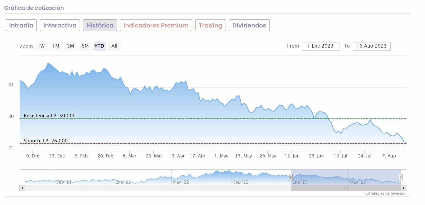Switch to the Intradía chart tab
The height and width of the screenshot is (205, 425).
coord(21,25)
